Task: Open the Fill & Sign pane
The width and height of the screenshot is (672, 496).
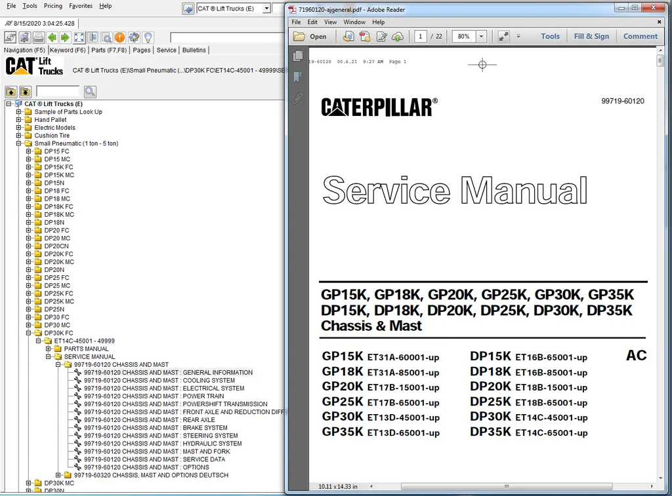Action: point(591,37)
